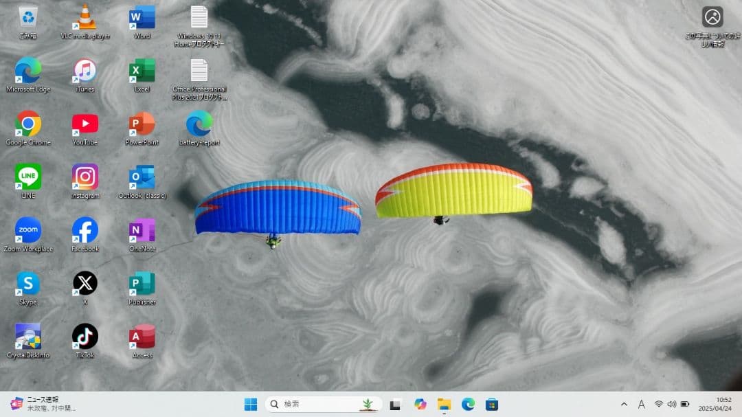Toggle the IME input mode indicator
Screen dimensions: 742x417
coord(642,405)
